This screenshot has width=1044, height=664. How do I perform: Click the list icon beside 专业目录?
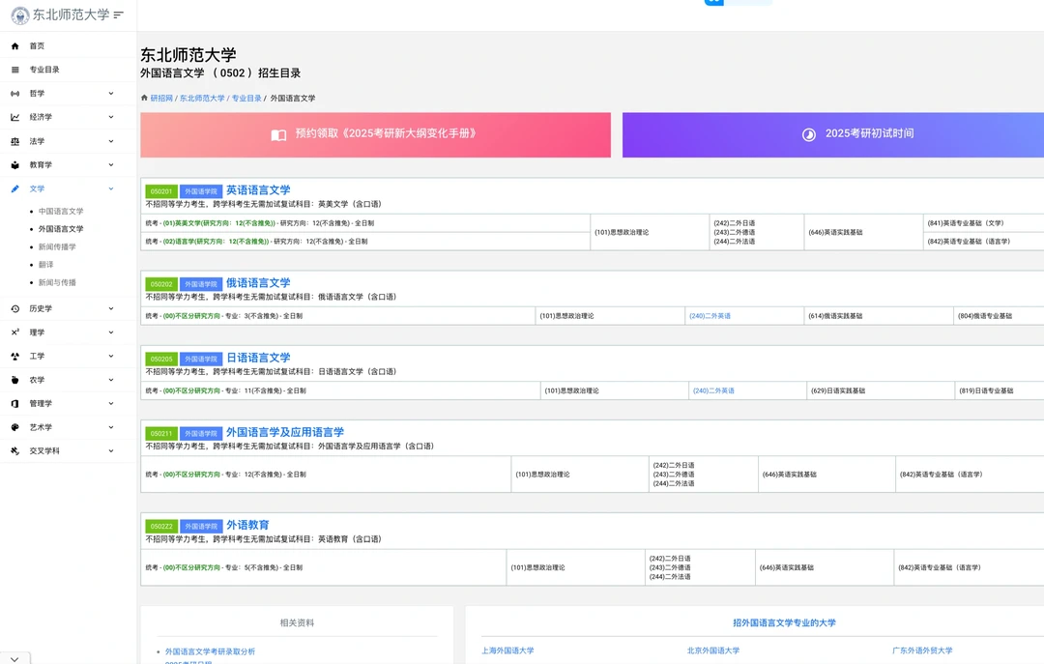pyautogui.click(x=14, y=70)
